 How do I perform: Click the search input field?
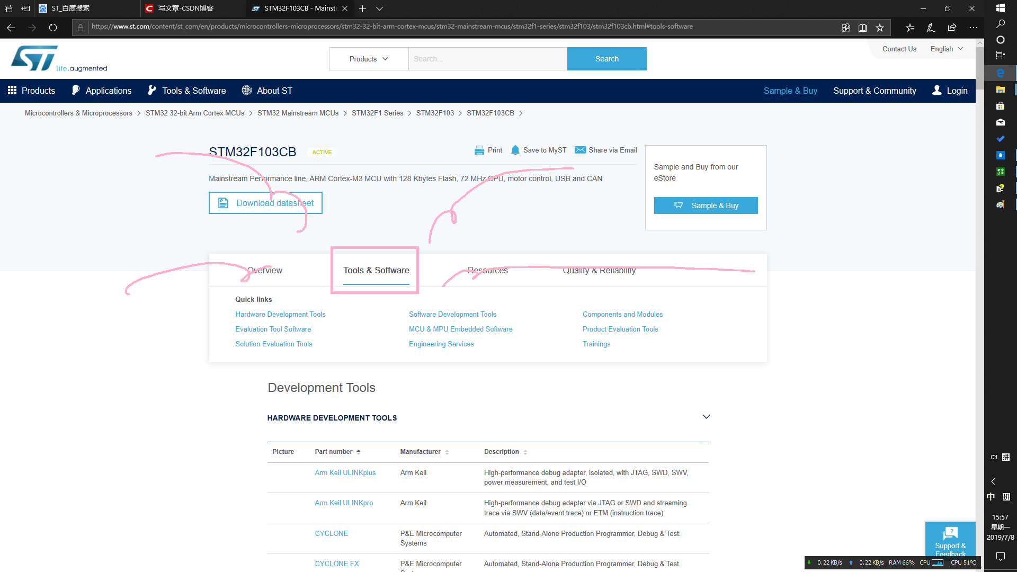click(487, 59)
